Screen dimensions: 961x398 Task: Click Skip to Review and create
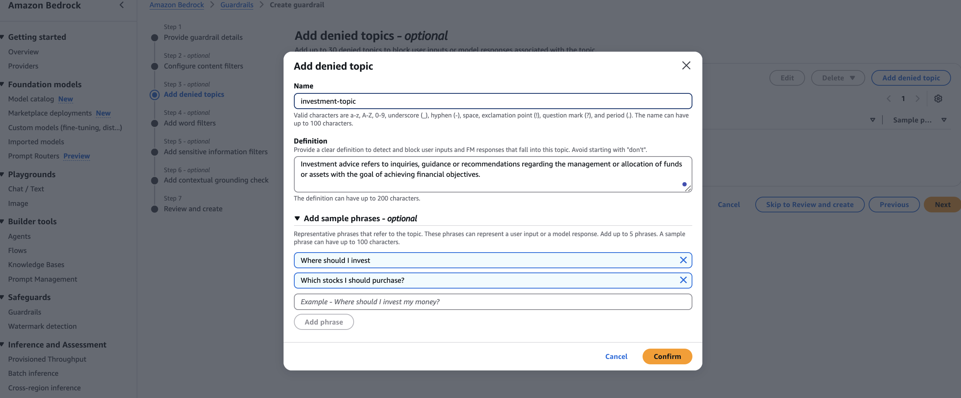point(810,204)
